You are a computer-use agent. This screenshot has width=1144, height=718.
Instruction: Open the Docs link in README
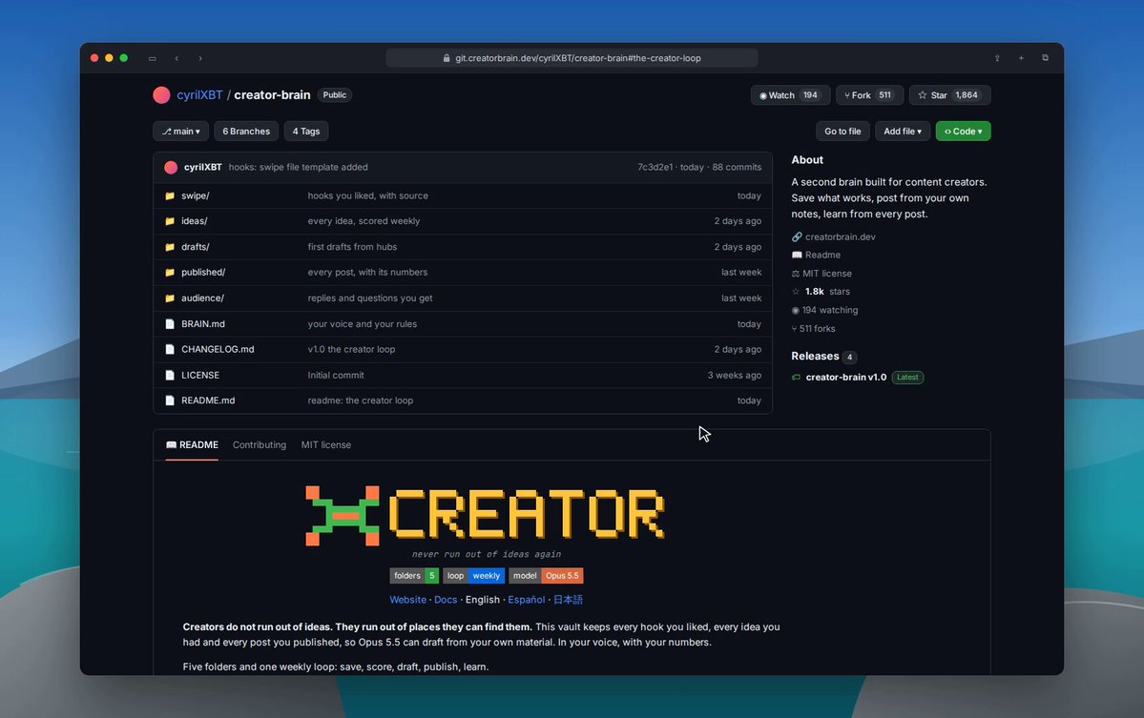click(446, 600)
